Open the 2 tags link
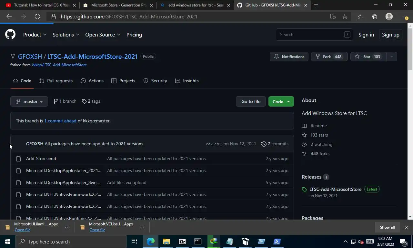Viewport: 413px width, 248px height. click(x=91, y=101)
